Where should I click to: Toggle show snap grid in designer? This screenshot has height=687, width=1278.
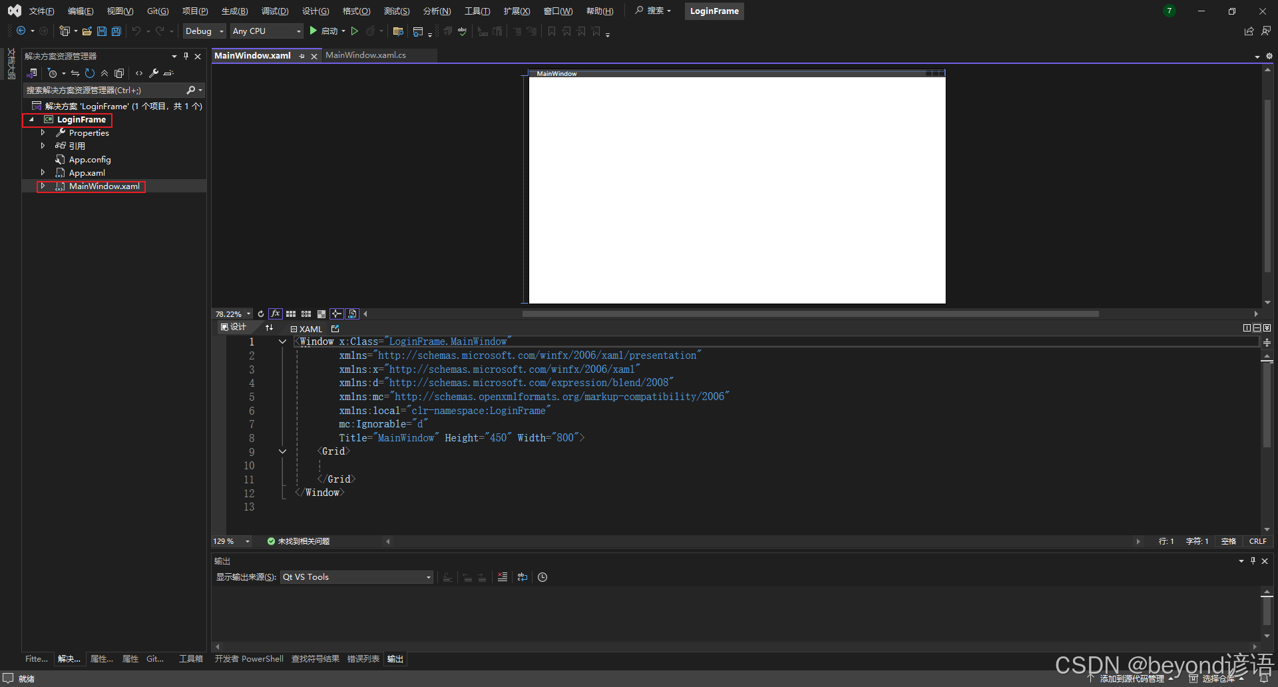291,314
